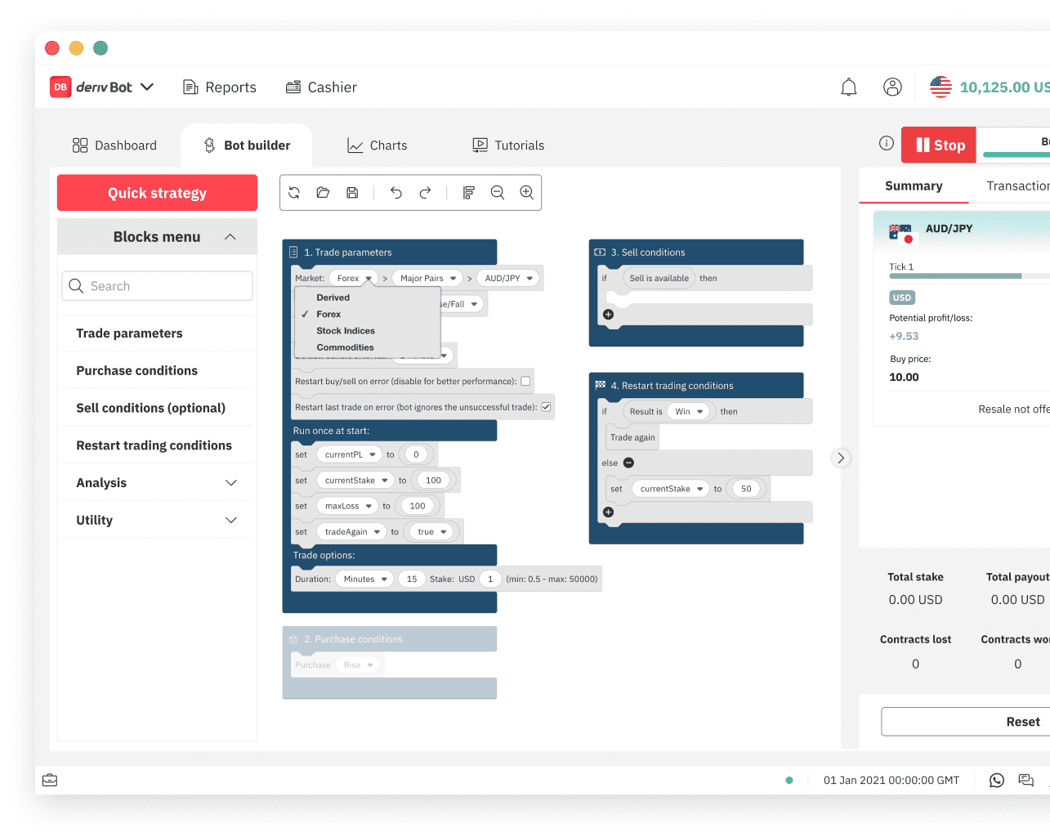1050x837 pixels.
Task: Click the undo arrow icon
Action: 396,193
